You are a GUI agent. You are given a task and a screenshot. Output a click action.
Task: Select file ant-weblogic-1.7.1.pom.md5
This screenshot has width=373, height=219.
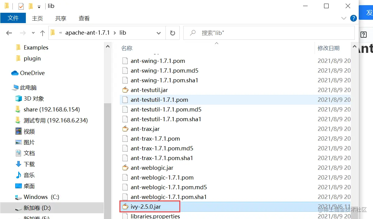[169, 187]
